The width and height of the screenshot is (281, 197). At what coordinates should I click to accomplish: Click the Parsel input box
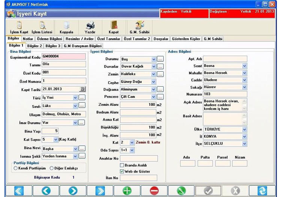[223, 163]
